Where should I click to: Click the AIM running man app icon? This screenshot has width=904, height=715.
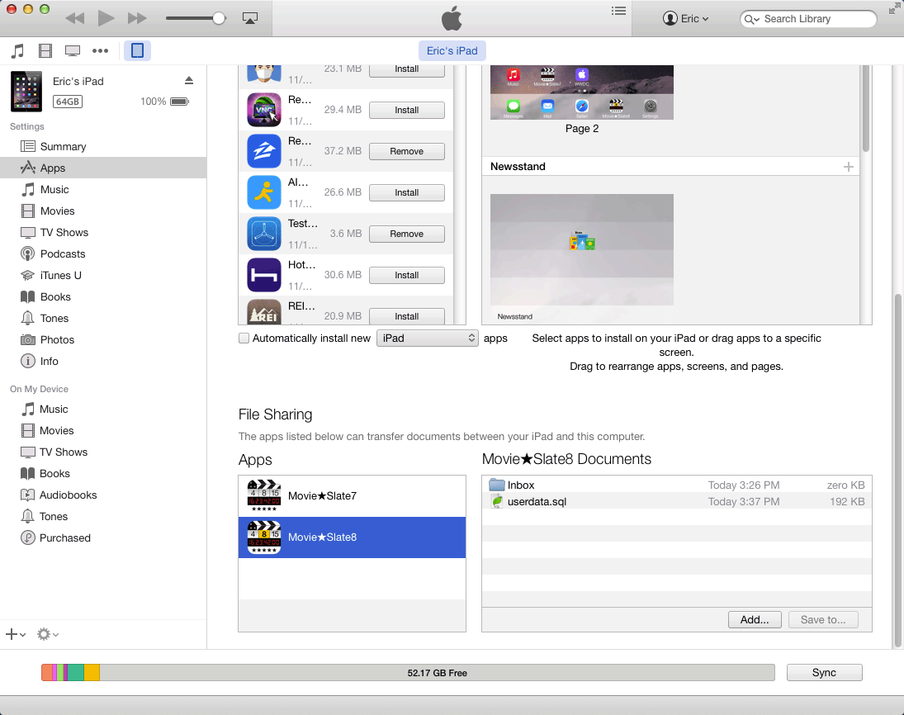[264, 192]
